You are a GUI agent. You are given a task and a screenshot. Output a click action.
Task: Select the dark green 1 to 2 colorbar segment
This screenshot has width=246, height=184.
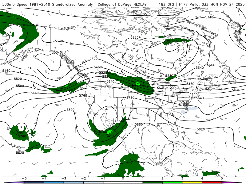pyautogui.click(x=153, y=182)
